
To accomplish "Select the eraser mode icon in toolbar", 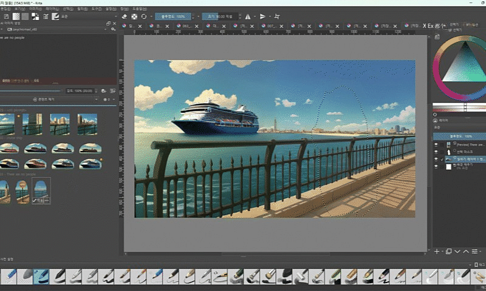I will click(124, 16).
